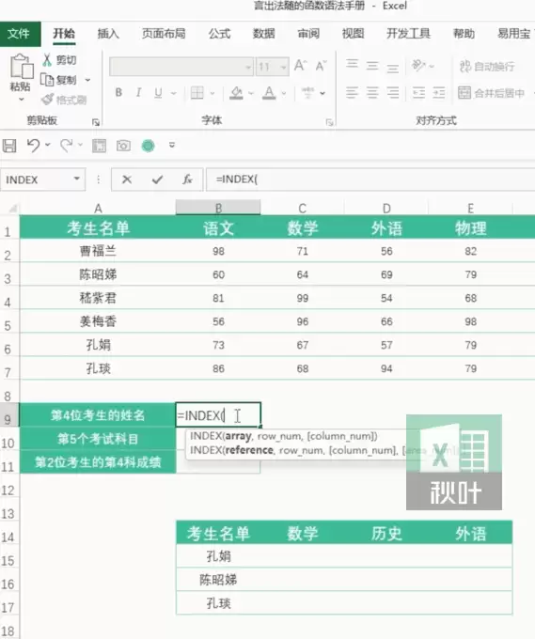535x639 pixels.
Task: Confirm formula with the checkmark icon
Action: [x=157, y=179]
